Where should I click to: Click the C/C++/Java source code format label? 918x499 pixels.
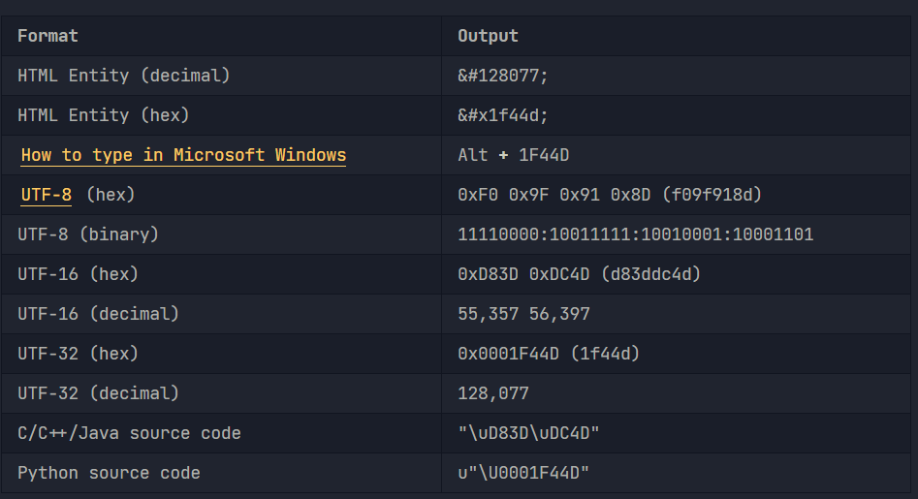click(129, 433)
